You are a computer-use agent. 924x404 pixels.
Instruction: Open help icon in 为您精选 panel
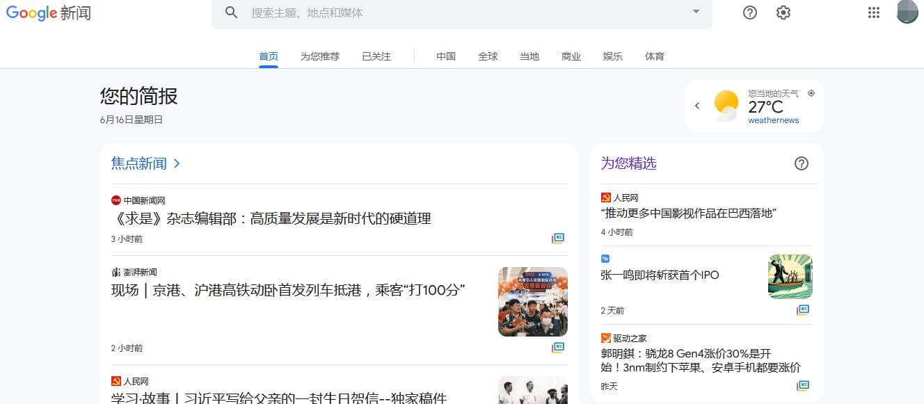tap(801, 163)
